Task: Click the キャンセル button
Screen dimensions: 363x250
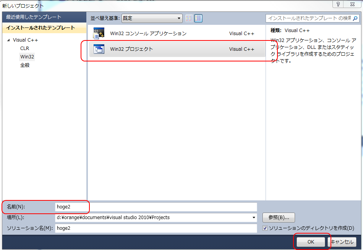Action: 343,242
